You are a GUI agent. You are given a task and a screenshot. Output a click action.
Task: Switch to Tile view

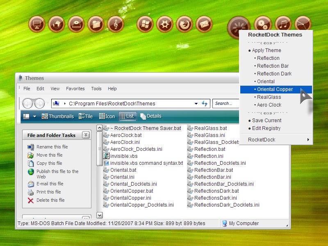[x=86, y=116]
